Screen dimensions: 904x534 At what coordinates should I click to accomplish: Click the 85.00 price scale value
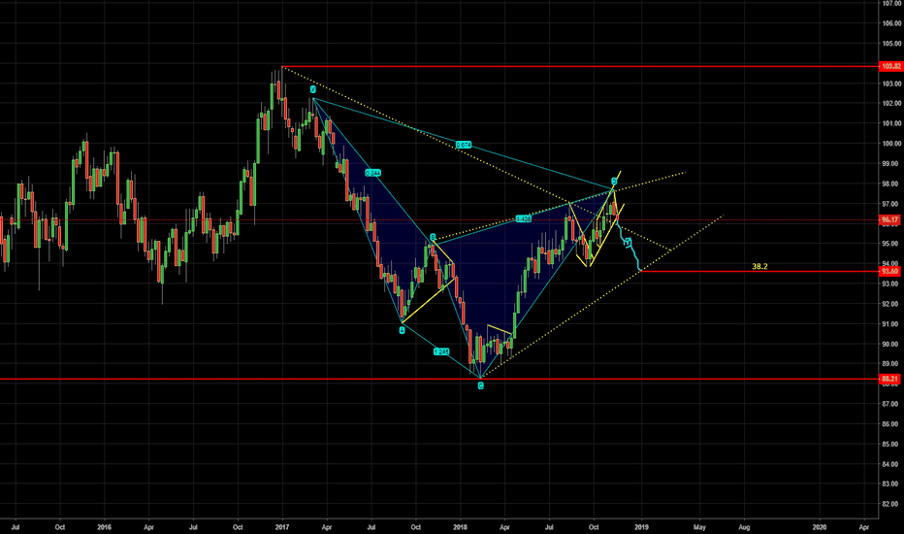pos(892,444)
